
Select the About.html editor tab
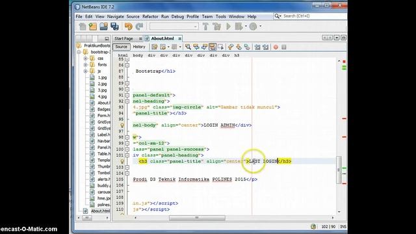tap(162, 38)
